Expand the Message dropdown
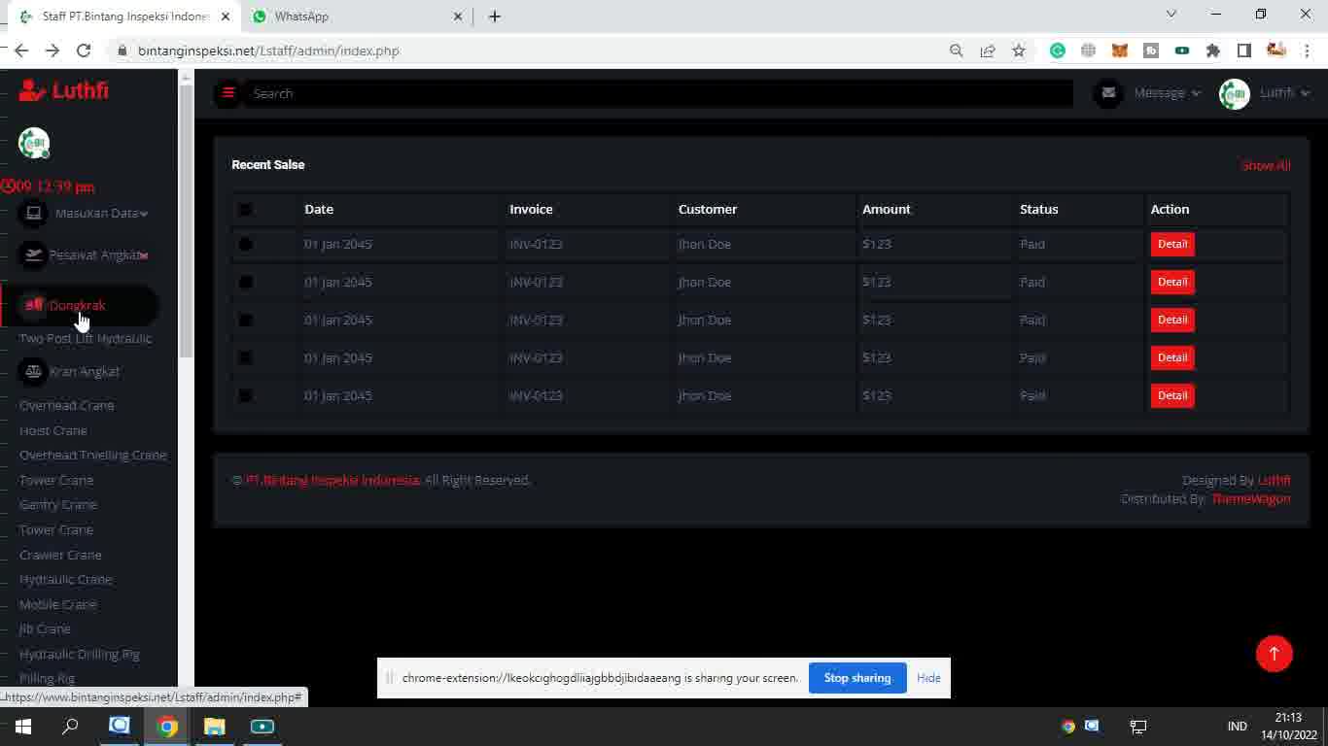This screenshot has width=1328, height=746. tap(1167, 93)
